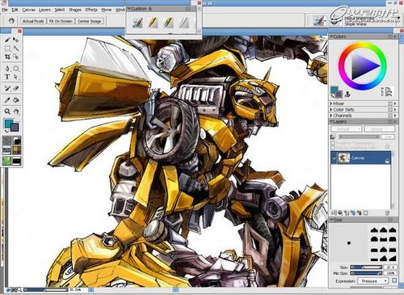Open the Canvas menu
This screenshot has width=404, height=295.
click(x=28, y=10)
